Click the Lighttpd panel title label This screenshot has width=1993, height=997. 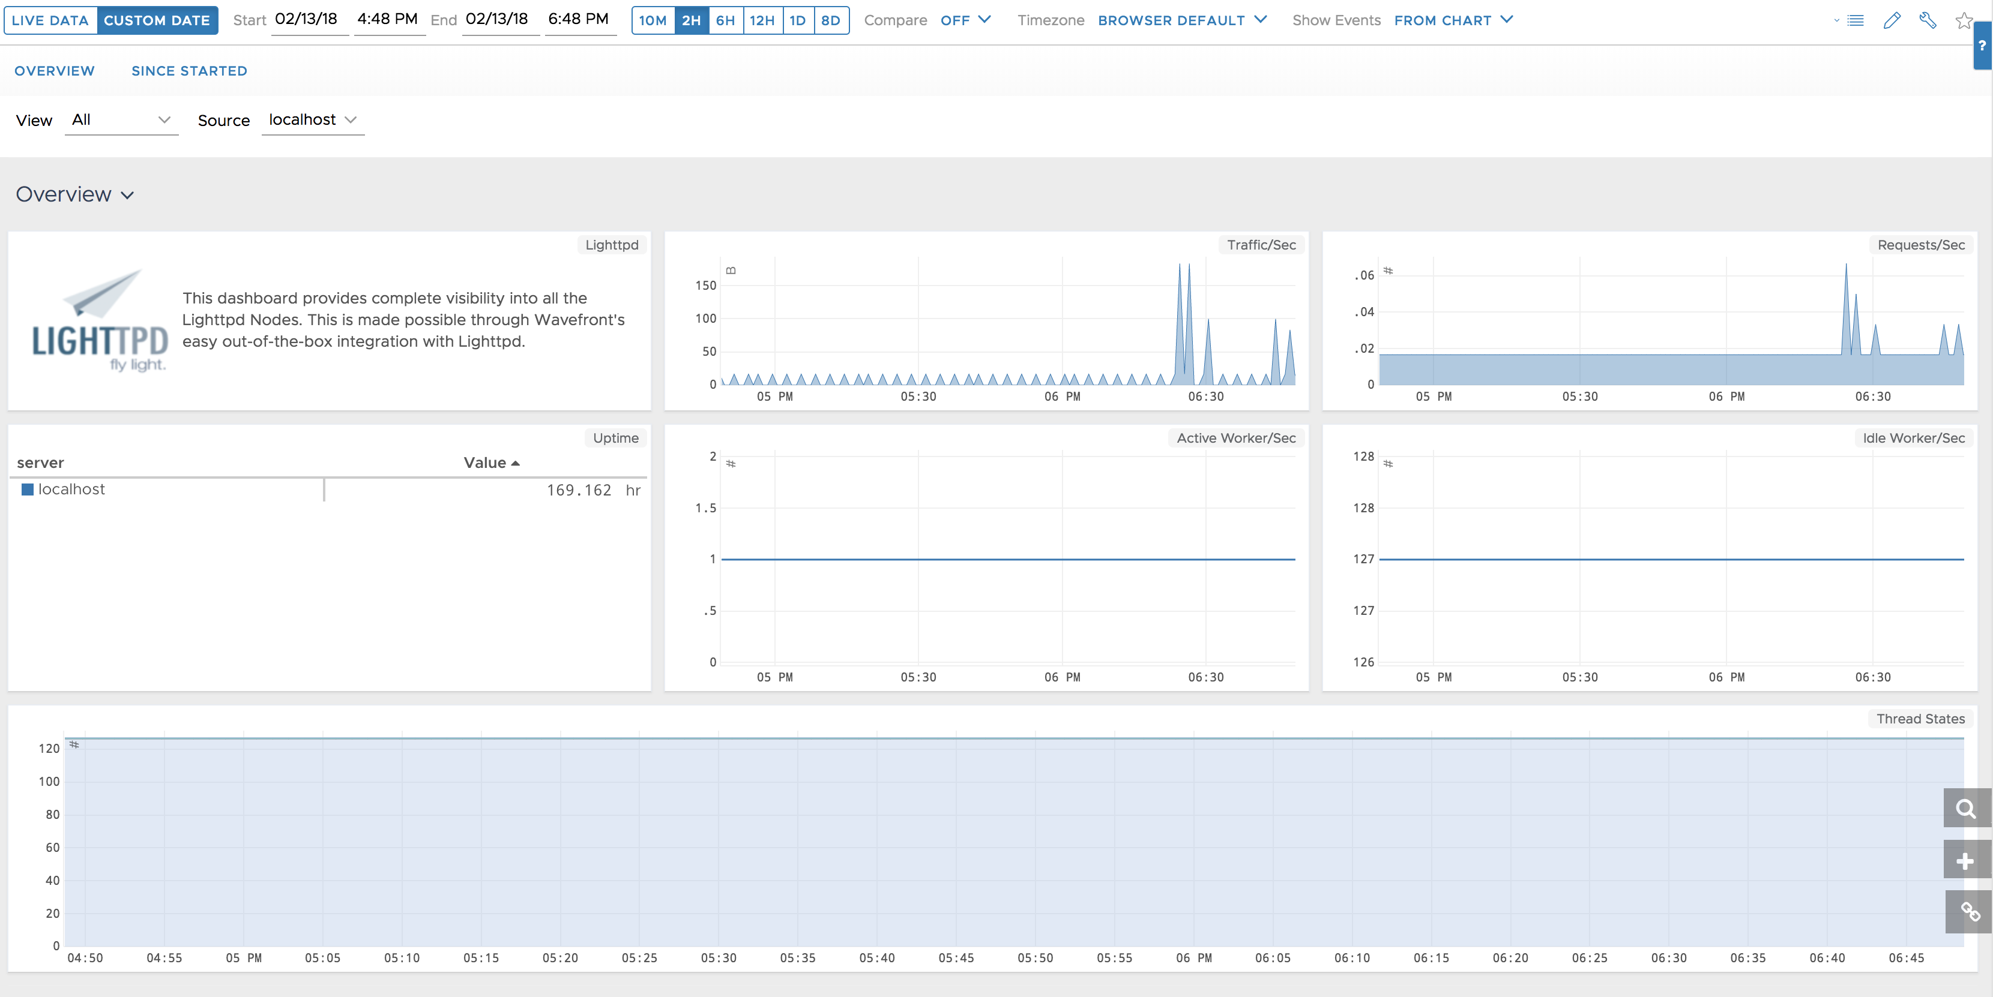[x=612, y=245]
